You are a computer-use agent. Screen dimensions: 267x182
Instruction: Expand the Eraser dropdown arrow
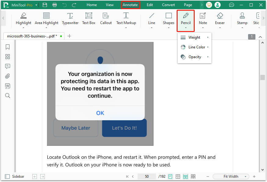tap(220, 28)
